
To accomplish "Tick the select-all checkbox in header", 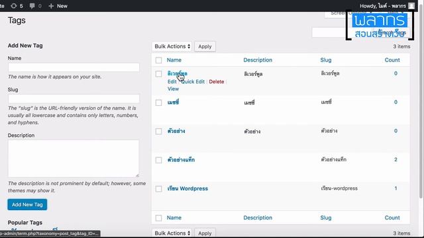I will 159,60.
